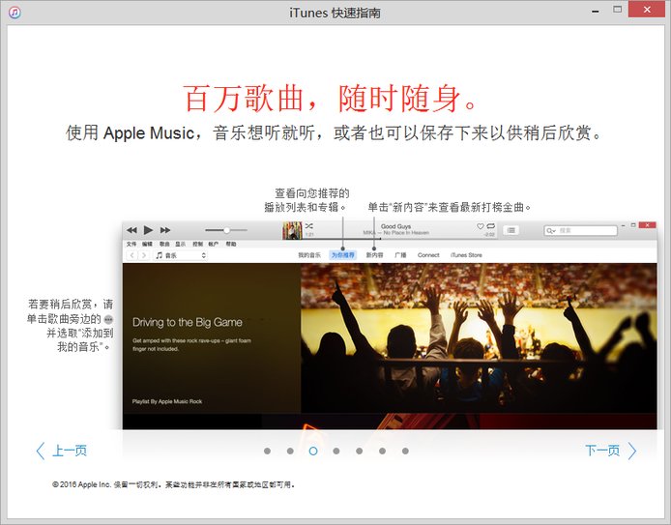Jump to the first guide page dot
The height and width of the screenshot is (525, 671).
pos(268,451)
